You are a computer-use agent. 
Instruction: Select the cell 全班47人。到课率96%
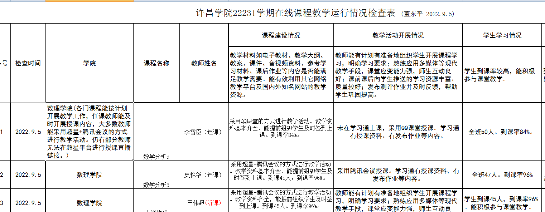502,175
